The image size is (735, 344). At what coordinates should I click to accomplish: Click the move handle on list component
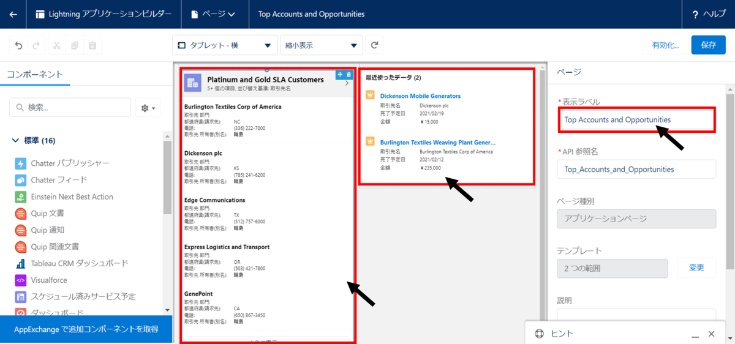pos(340,75)
